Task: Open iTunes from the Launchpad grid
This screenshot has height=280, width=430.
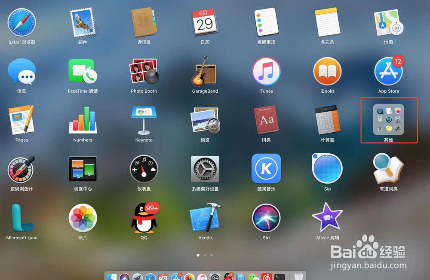Action: click(x=266, y=71)
